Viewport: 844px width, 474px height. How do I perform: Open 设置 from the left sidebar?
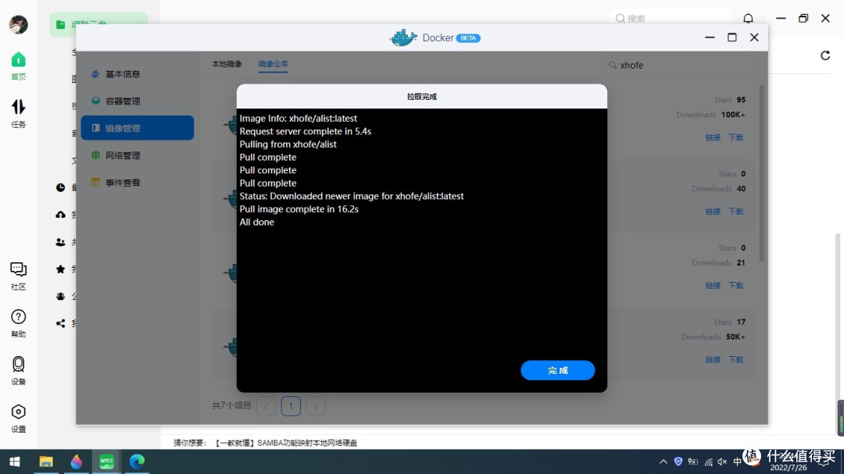coord(17,415)
